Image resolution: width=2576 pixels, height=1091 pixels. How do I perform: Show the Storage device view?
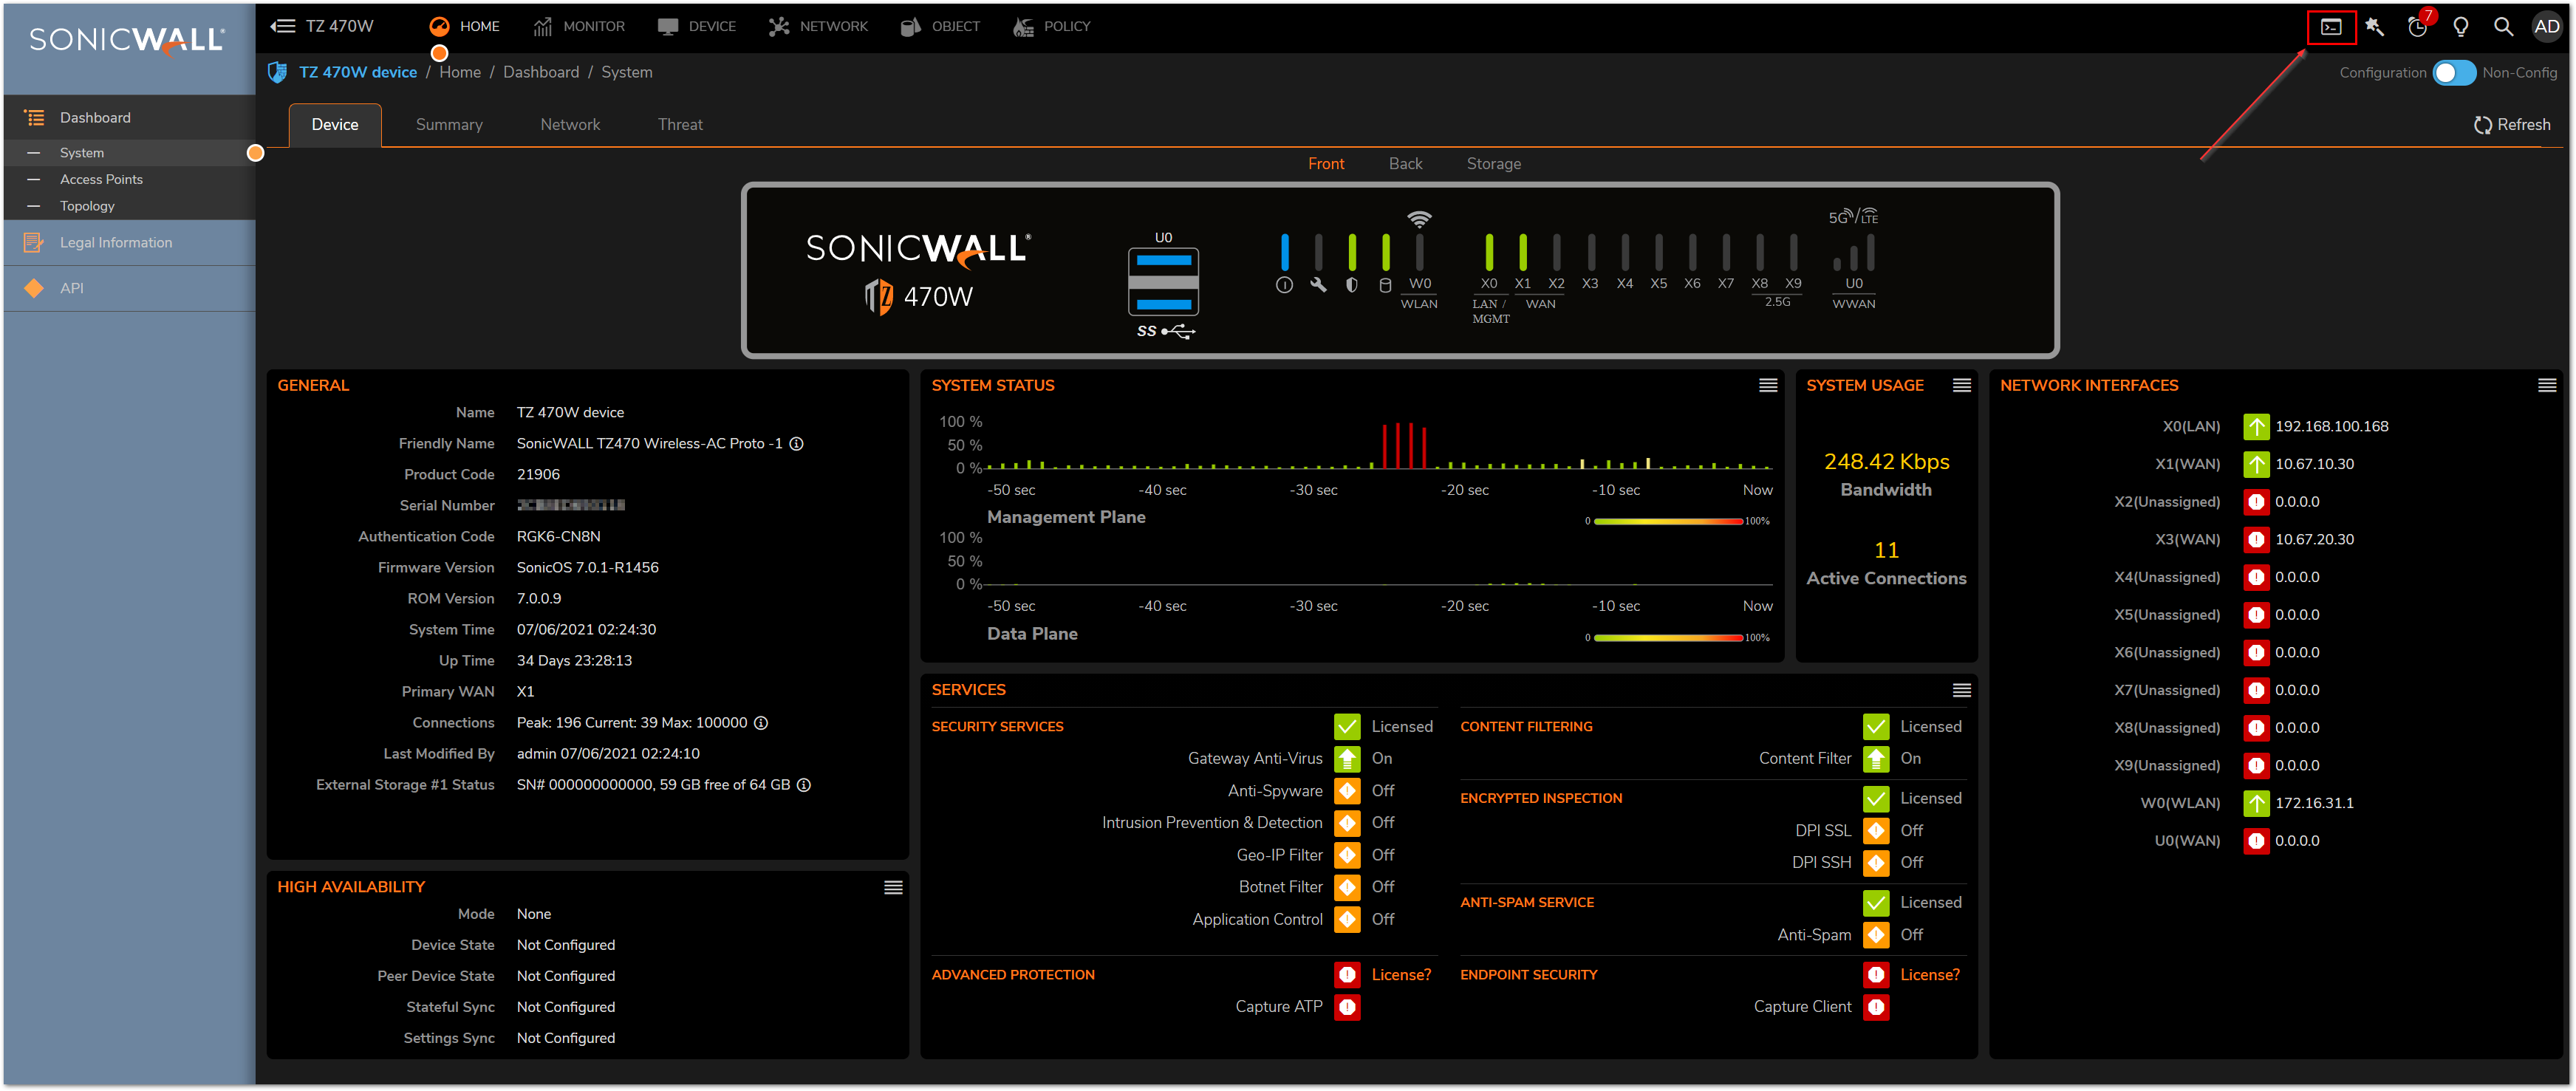(1493, 164)
